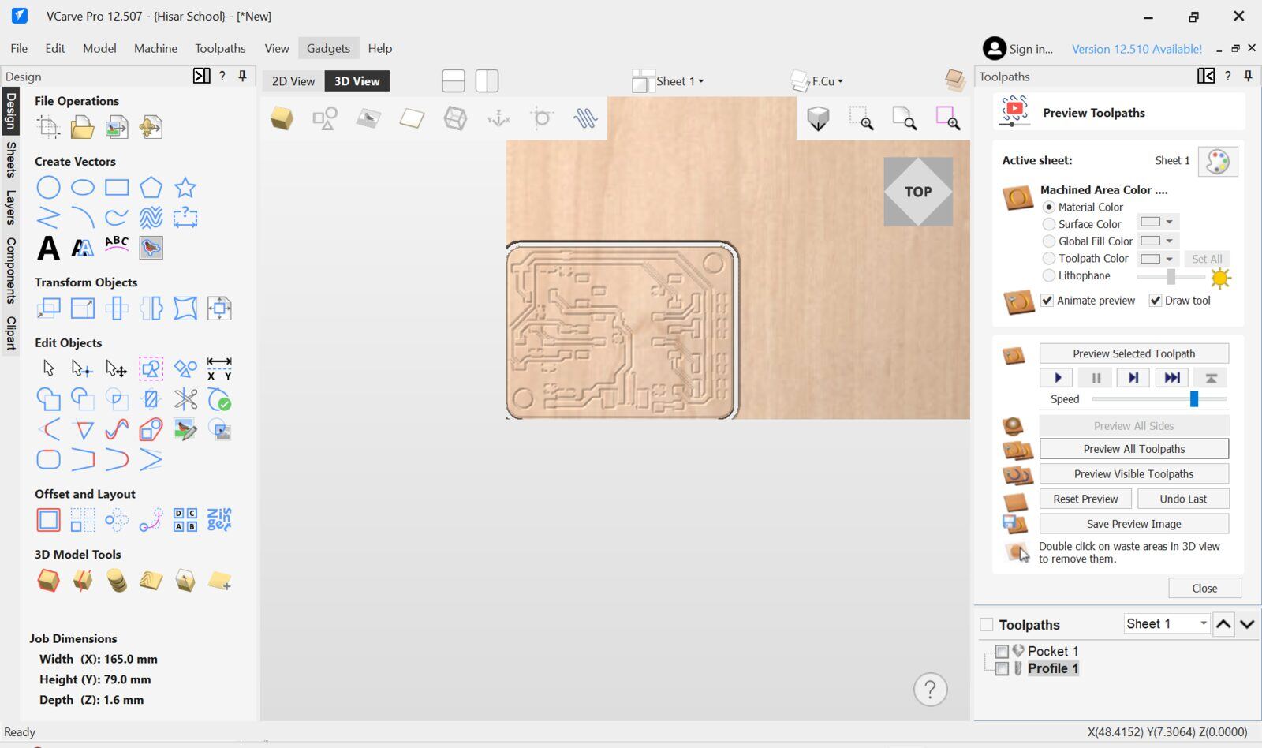Screen dimensions: 1262x748
Task: Check the Profile 1 toolpath checkbox
Action: click(1002, 668)
